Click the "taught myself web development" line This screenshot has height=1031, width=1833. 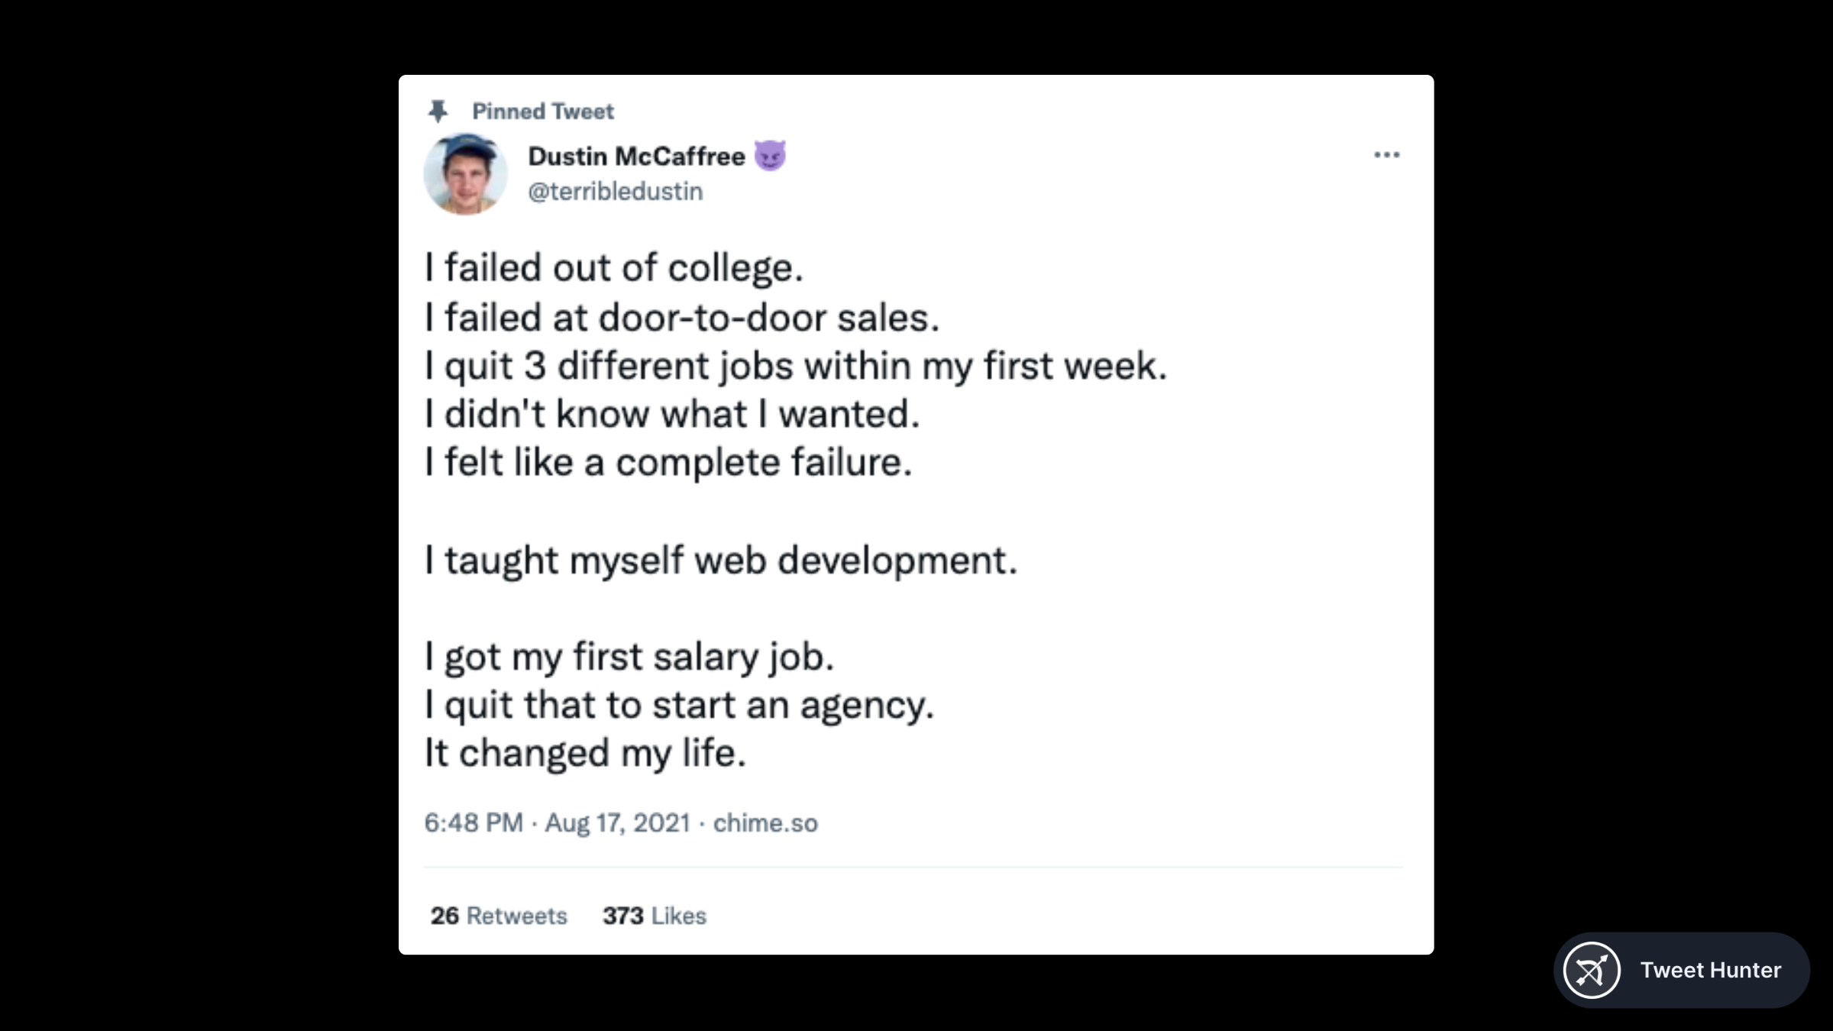pos(721,561)
